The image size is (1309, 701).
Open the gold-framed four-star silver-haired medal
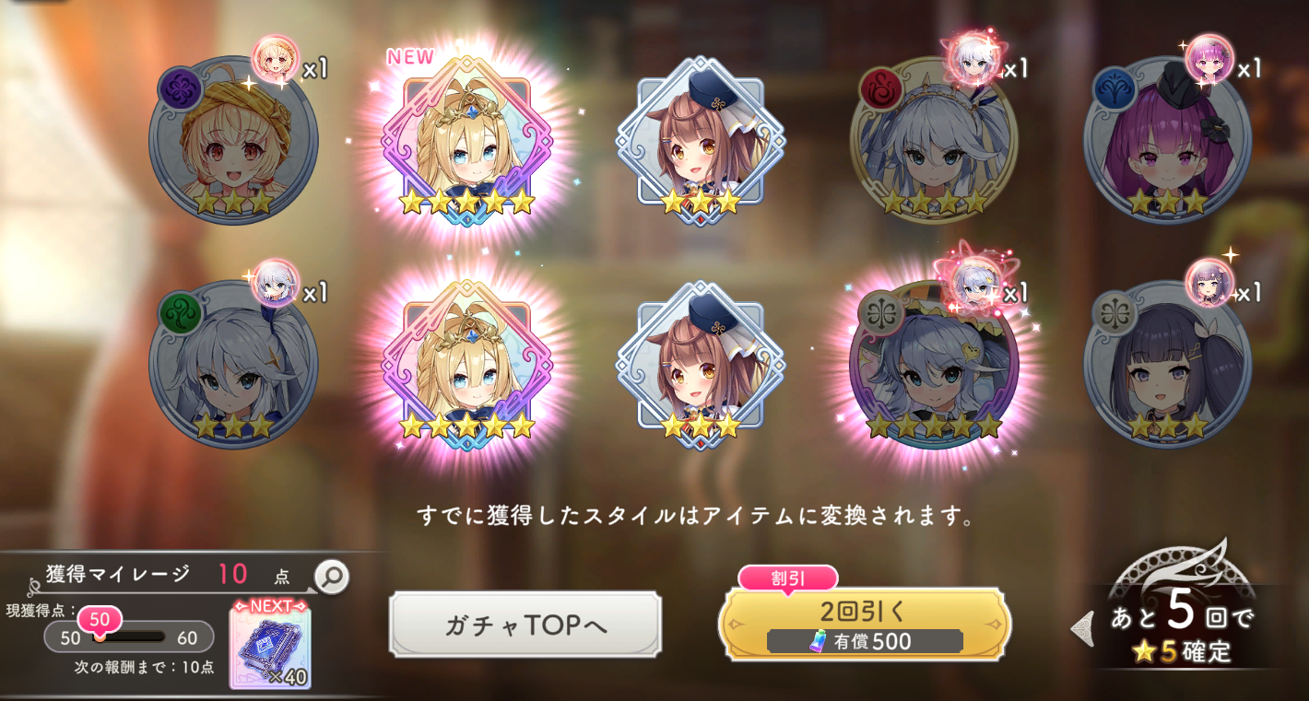tap(934, 140)
